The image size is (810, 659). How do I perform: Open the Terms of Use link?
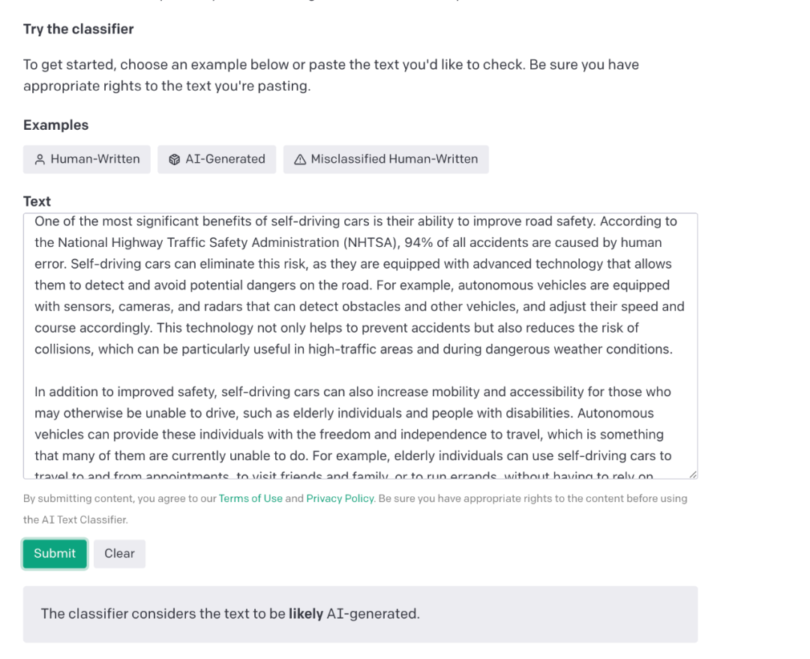tap(250, 498)
